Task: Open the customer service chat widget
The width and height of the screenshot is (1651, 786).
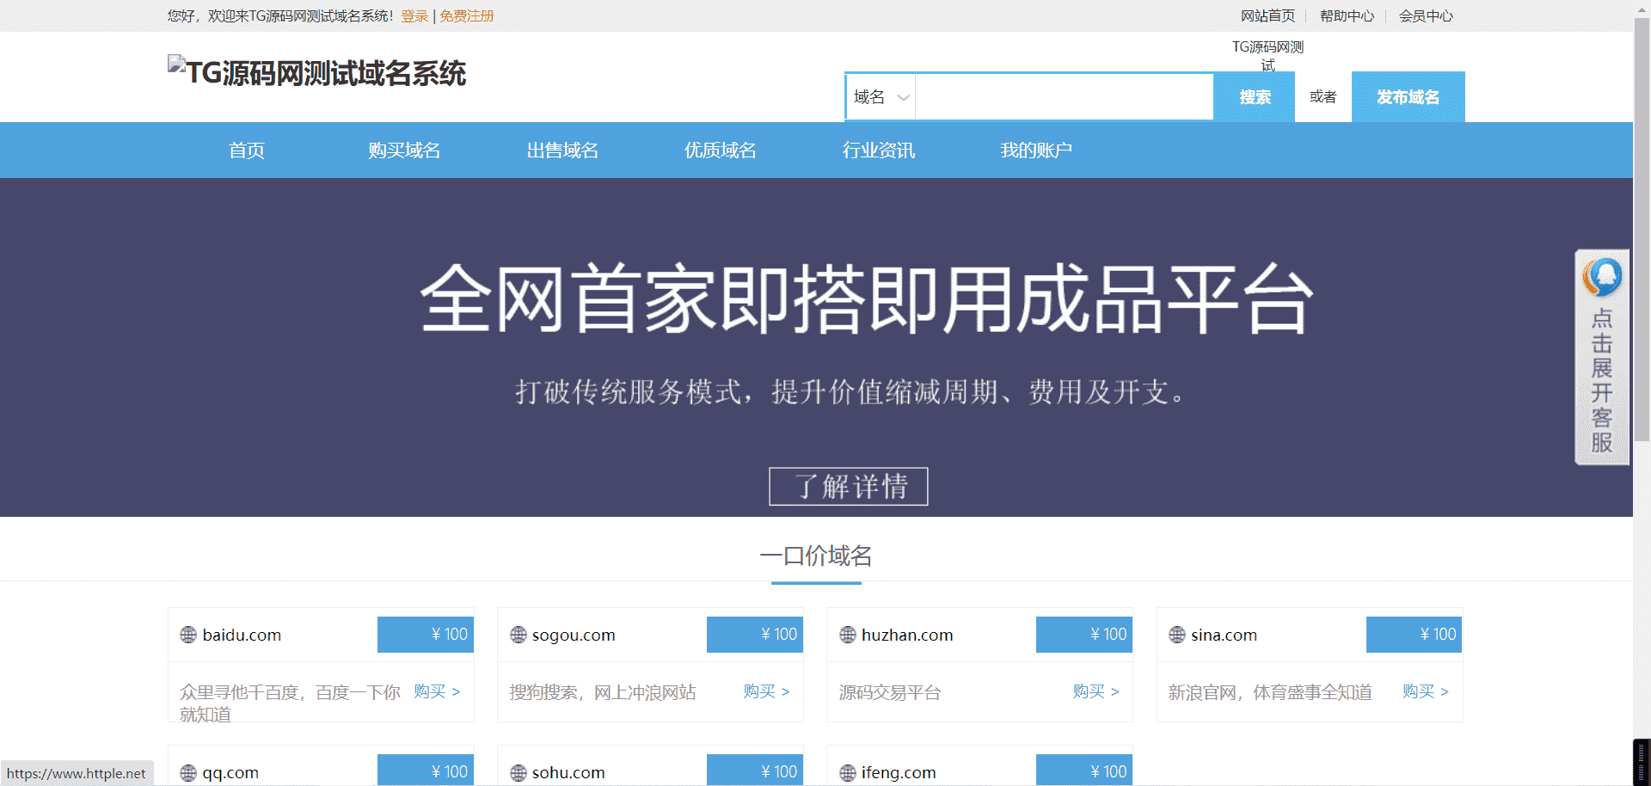Action: [x=1601, y=357]
